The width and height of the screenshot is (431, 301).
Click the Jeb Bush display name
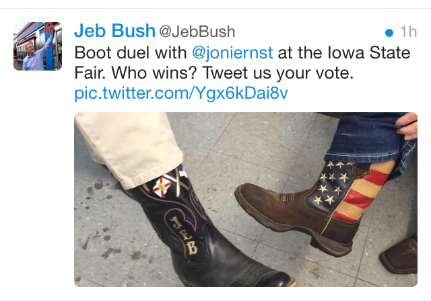point(114,30)
